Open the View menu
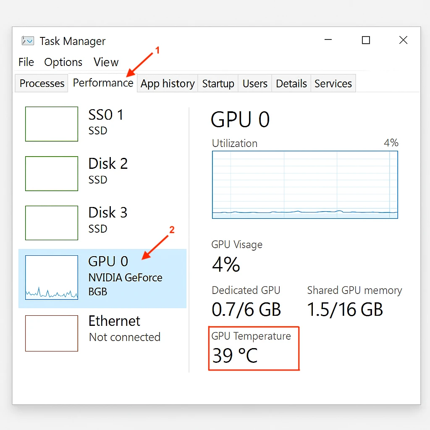The height and width of the screenshot is (430, 430). [106, 62]
